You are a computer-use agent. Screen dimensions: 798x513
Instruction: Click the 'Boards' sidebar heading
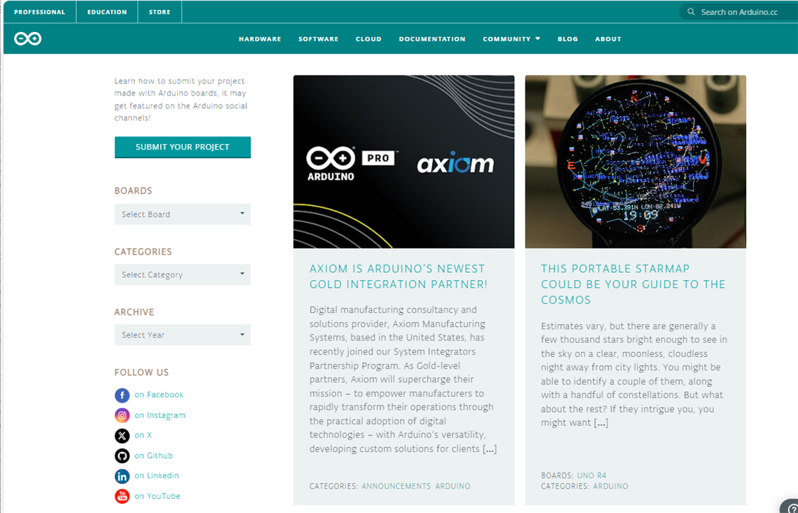click(133, 190)
